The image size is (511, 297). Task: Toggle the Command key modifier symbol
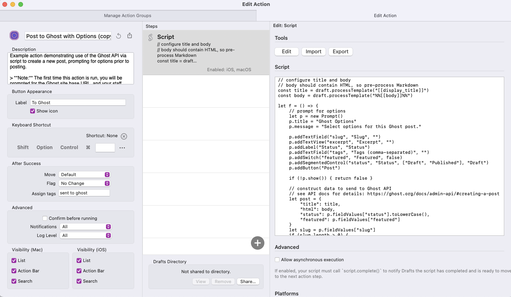coord(88,148)
